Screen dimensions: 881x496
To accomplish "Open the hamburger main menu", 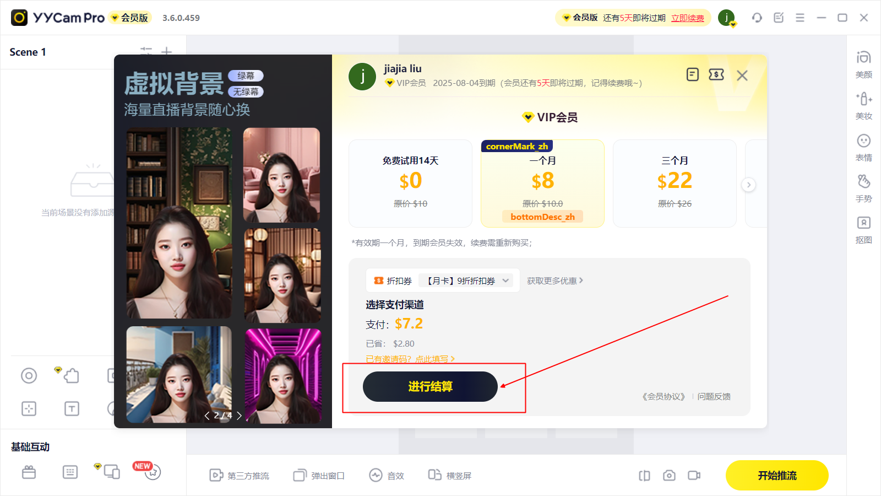I will pyautogui.click(x=800, y=18).
